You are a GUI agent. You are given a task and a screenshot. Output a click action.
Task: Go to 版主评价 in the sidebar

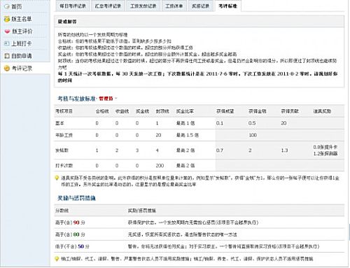[22, 31]
